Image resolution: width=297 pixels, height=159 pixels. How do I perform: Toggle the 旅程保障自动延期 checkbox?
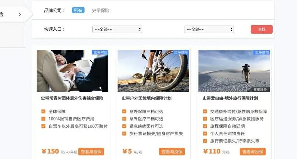(205, 126)
